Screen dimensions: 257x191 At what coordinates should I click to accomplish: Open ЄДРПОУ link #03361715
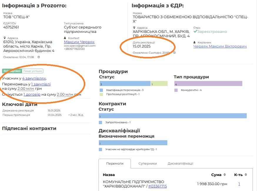(157, 186)
